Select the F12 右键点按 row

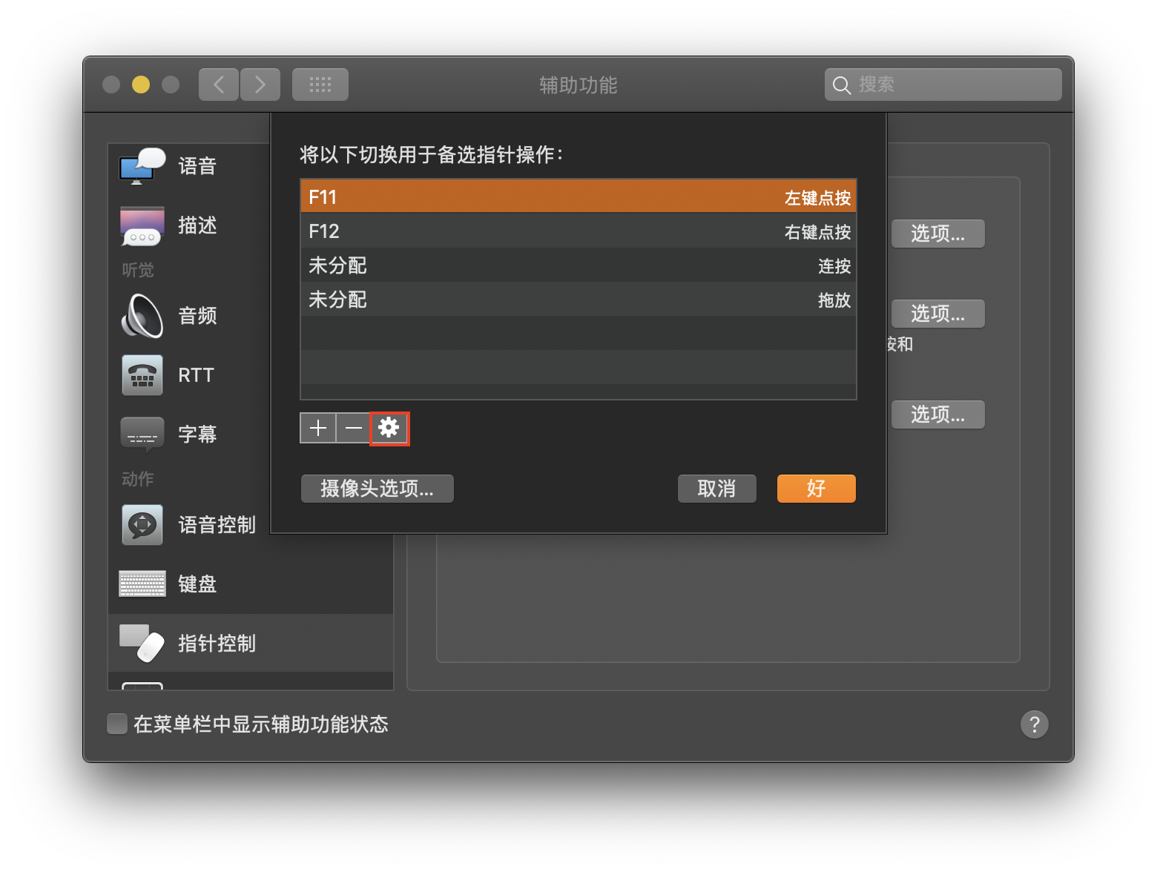[578, 231]
